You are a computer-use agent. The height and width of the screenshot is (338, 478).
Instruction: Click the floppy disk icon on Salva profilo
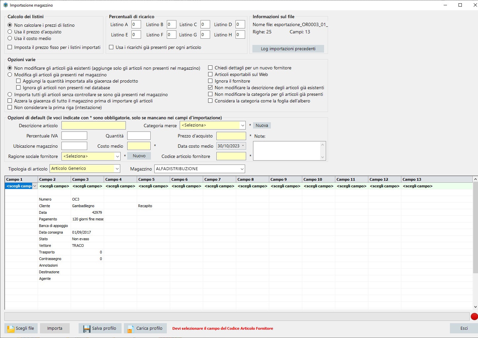(x=87, y=328)
